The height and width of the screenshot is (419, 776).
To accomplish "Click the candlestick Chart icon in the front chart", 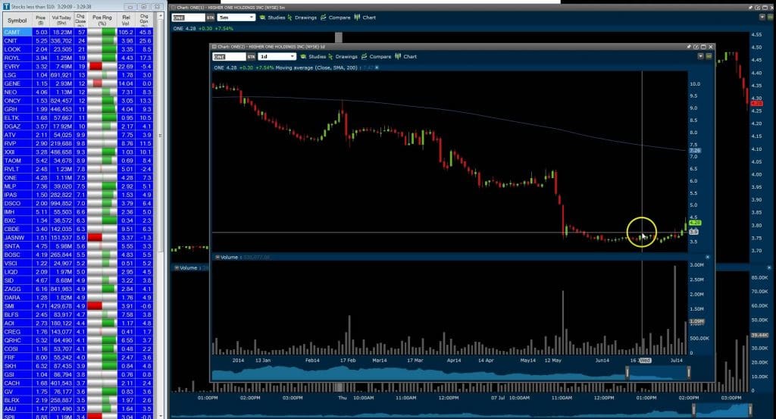I will tap(398, 56).
